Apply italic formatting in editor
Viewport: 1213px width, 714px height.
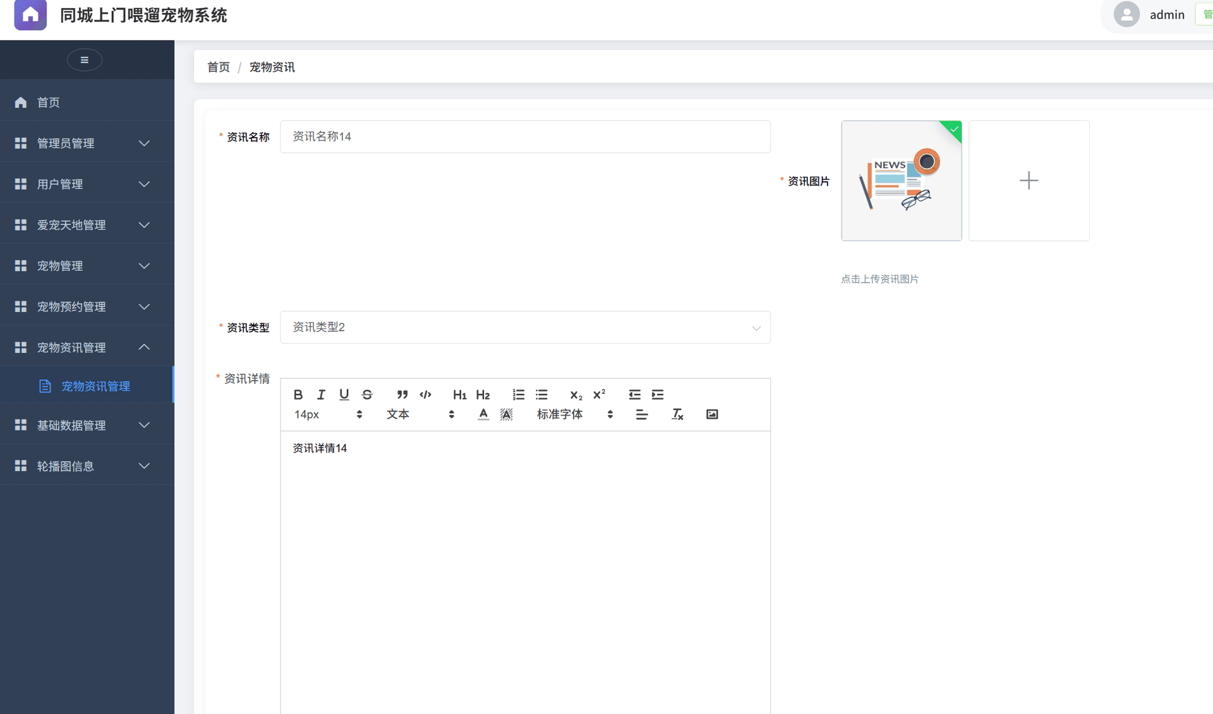[321, 395]
